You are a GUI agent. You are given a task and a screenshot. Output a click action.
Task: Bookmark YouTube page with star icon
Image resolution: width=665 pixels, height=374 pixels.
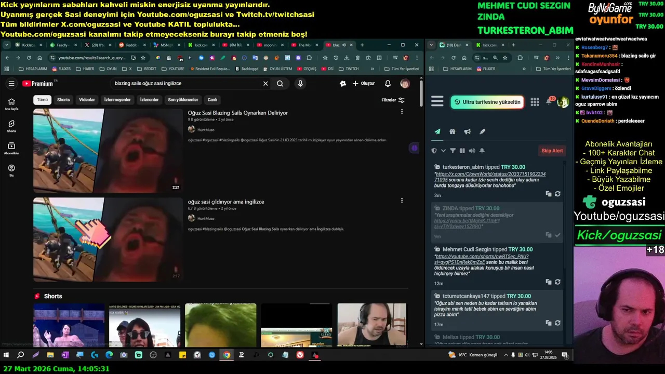coord(143,58)
